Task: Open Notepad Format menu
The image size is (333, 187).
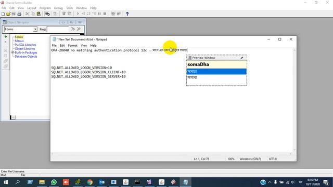Action: pyautogui.click(x=73, y=45)
